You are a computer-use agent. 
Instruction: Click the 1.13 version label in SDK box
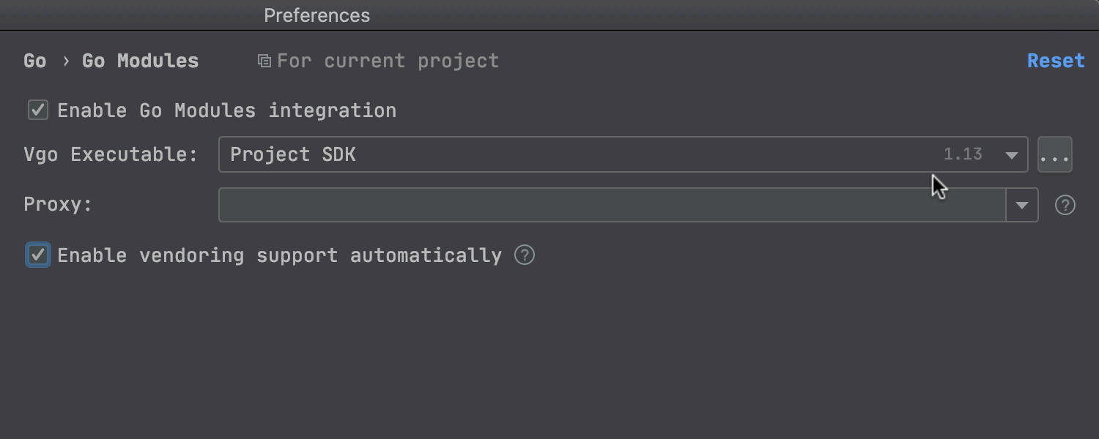(963, 154)
